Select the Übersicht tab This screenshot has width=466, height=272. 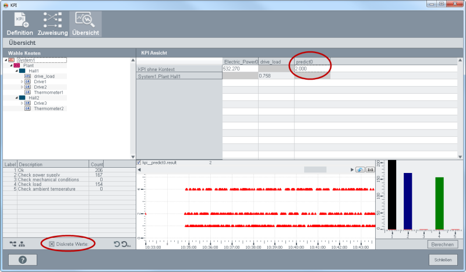click(86, 24)
